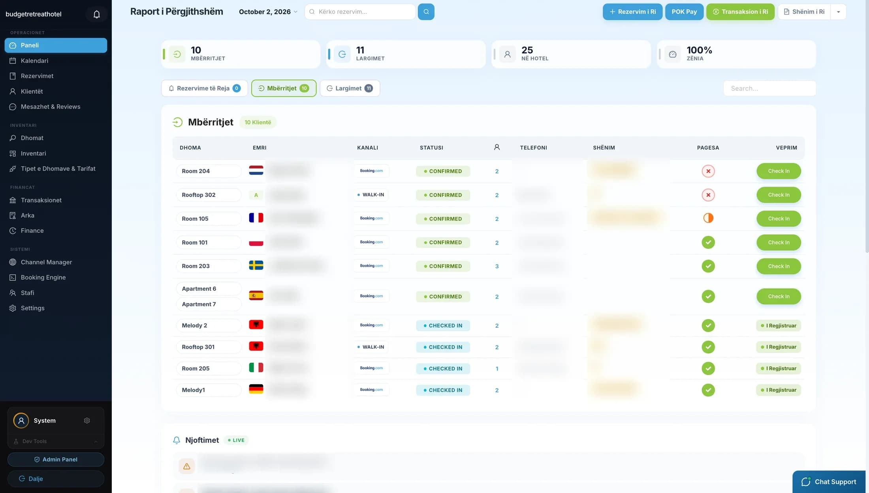
Task: Open the Kalendari sidebar item
Action: click(56, 61)
